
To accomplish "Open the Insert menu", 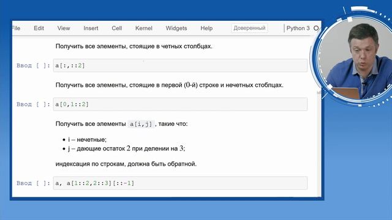I will pyautogui.click(x=91, y=28).
